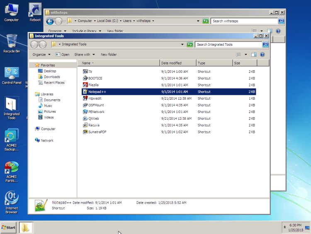This screenshot has height=234, width=311.
Task: Select the Filezilla shortcut icon
Action: (85, 85)
